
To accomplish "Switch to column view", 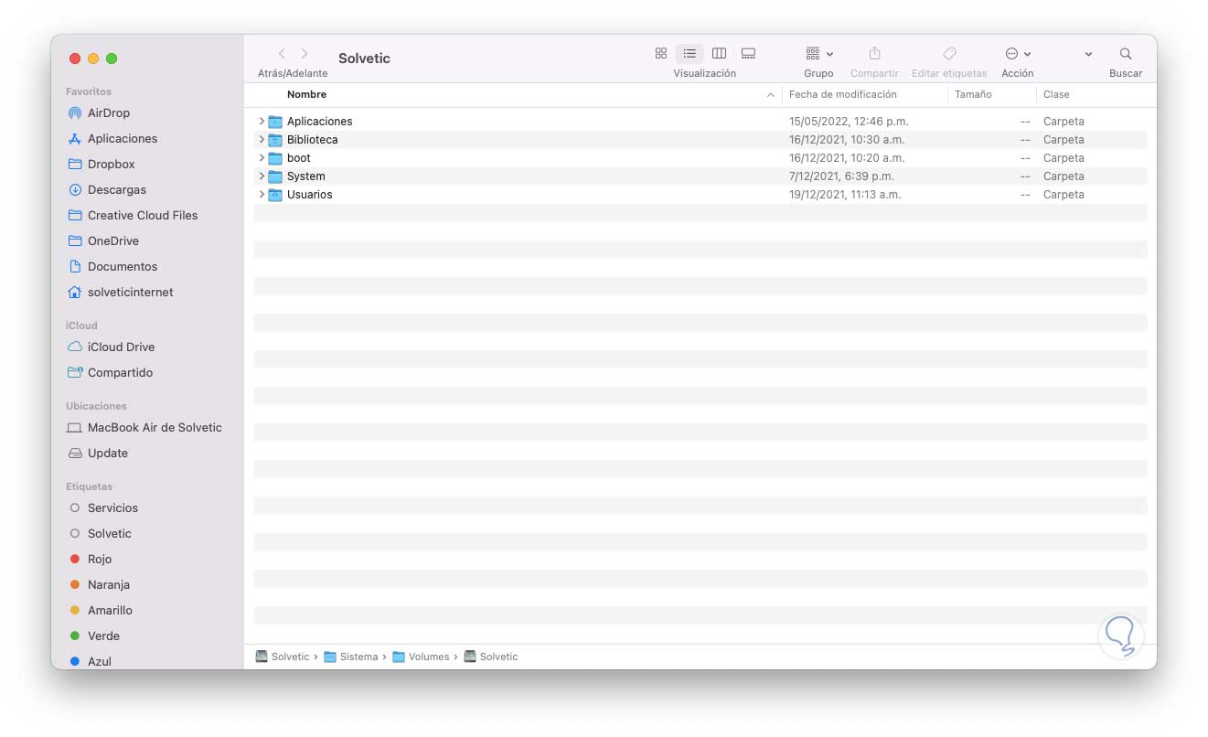I will click(x=719, y=54).
